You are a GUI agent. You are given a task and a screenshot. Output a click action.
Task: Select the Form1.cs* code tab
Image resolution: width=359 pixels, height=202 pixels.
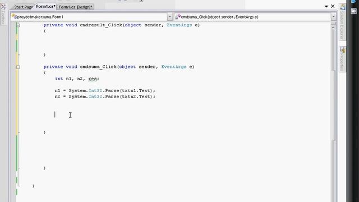point(45,6)
